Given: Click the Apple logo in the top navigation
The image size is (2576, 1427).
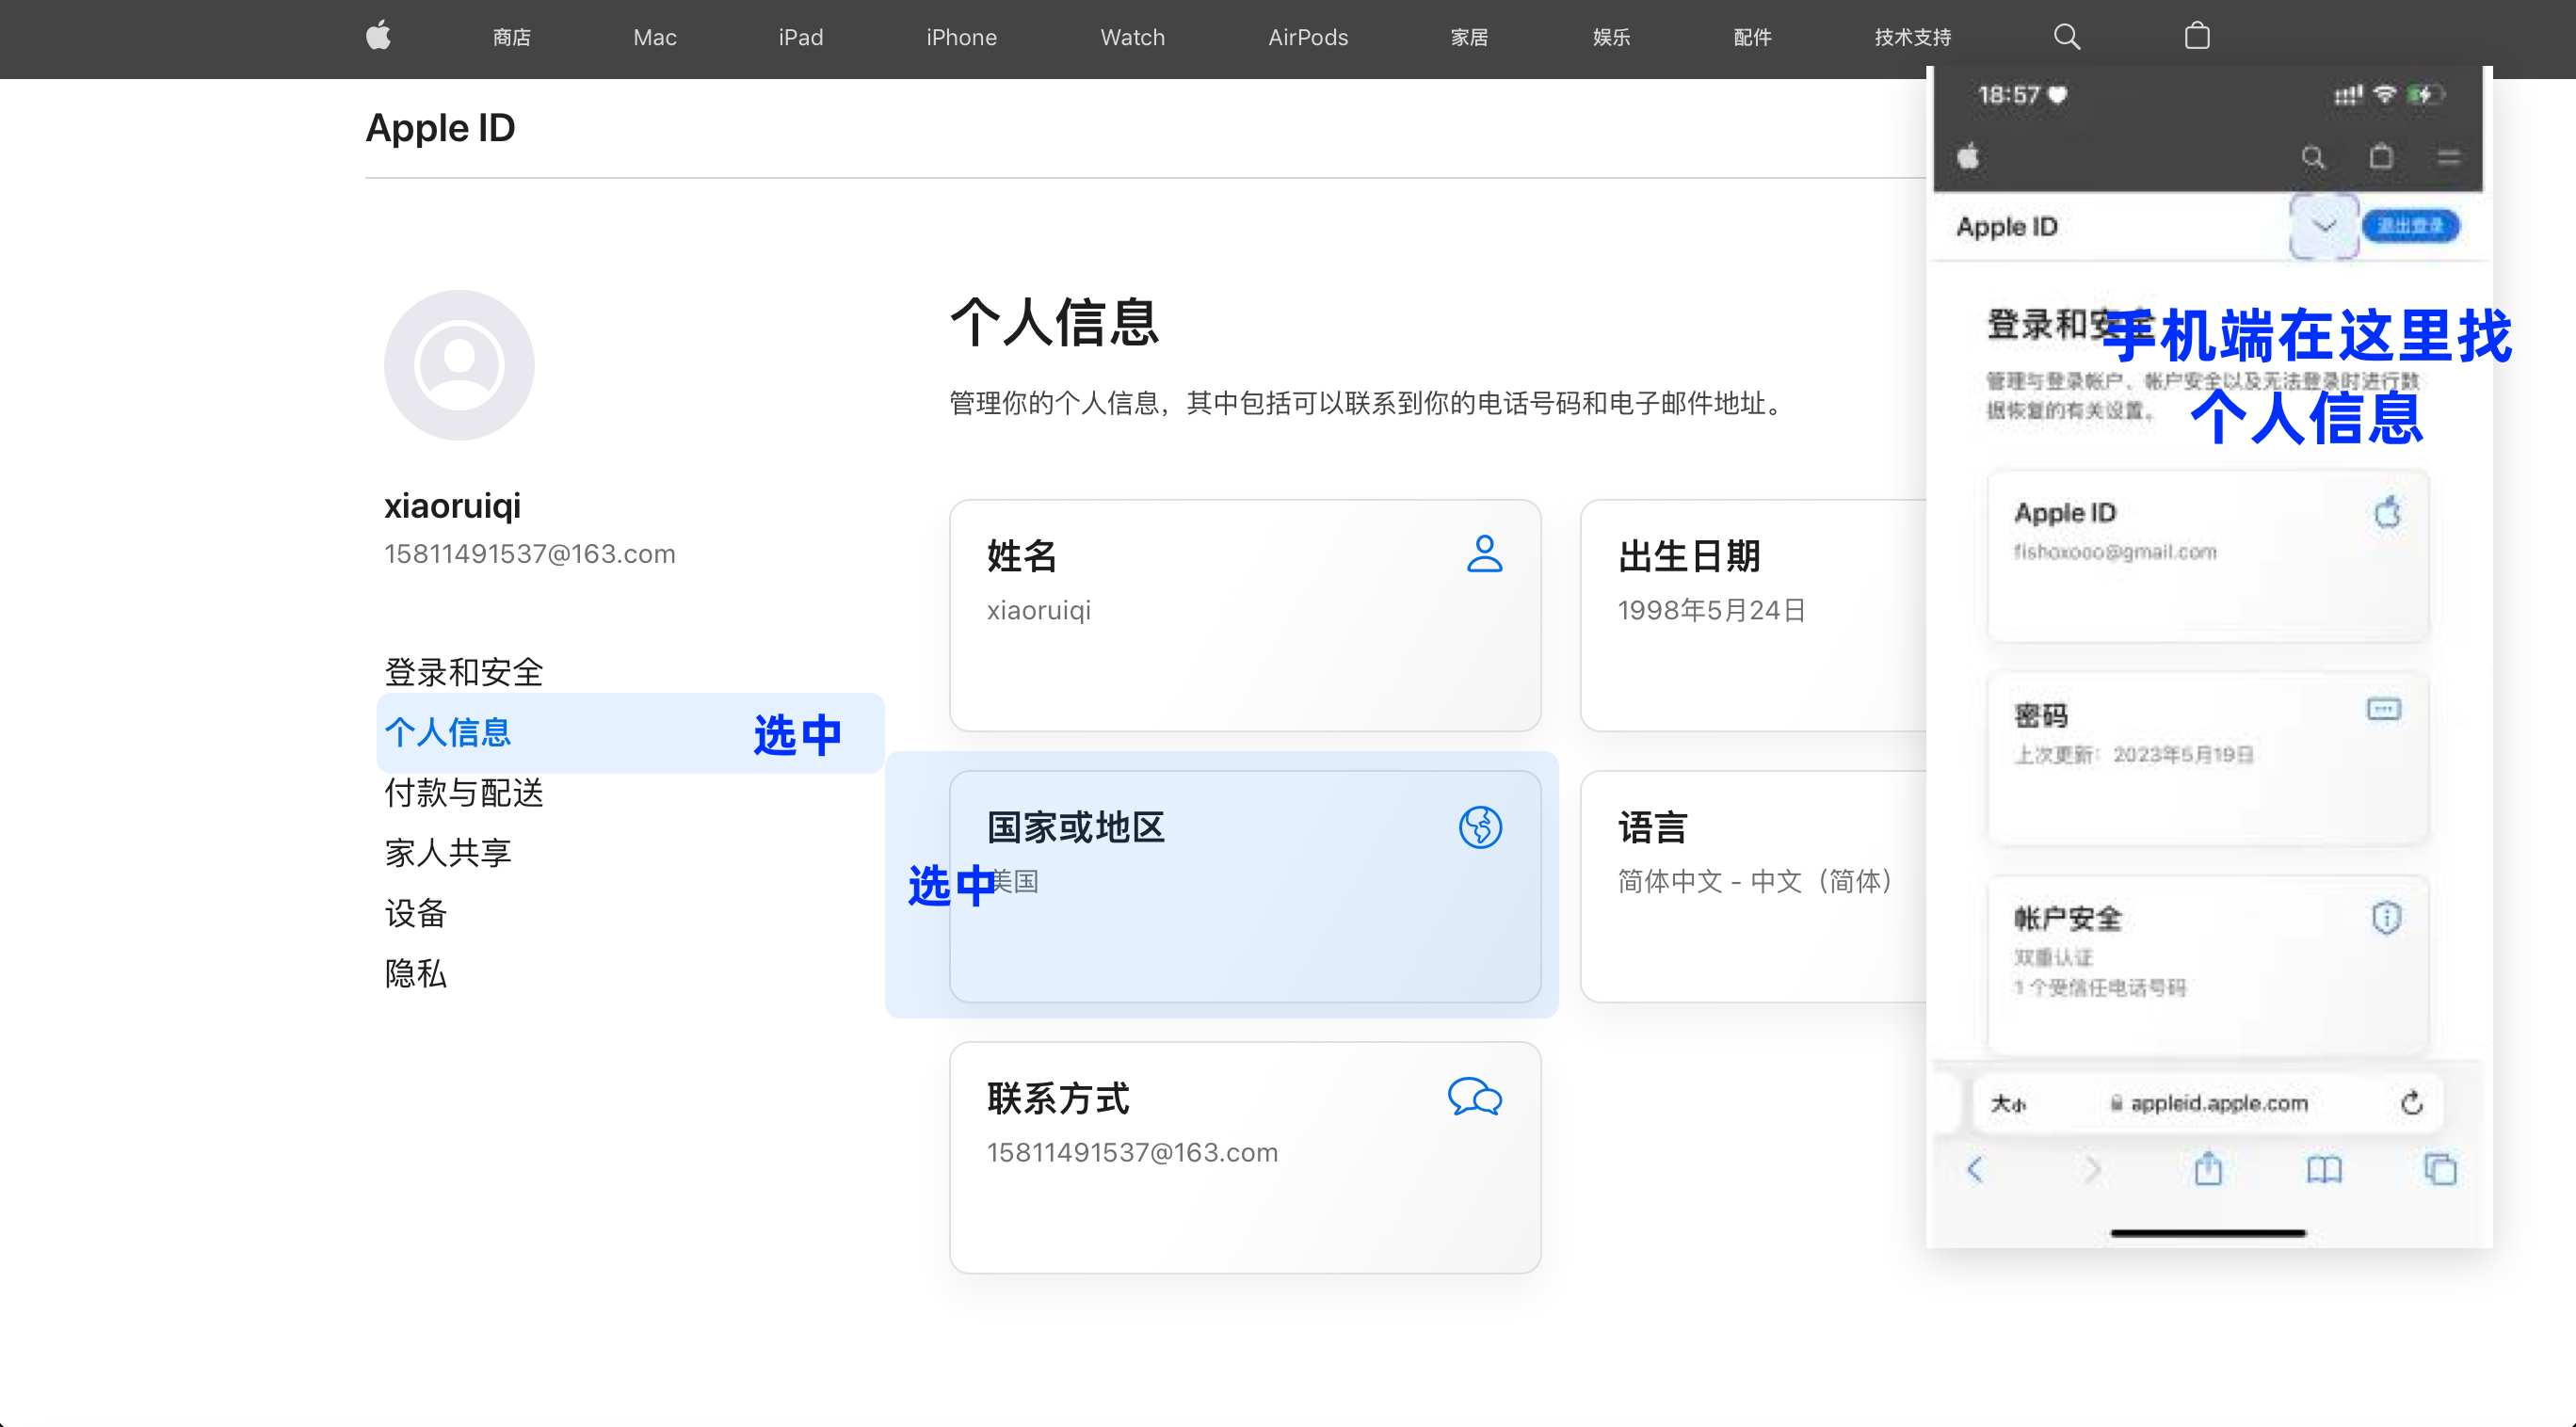Looking at the screenshot, I should [378, 37].
